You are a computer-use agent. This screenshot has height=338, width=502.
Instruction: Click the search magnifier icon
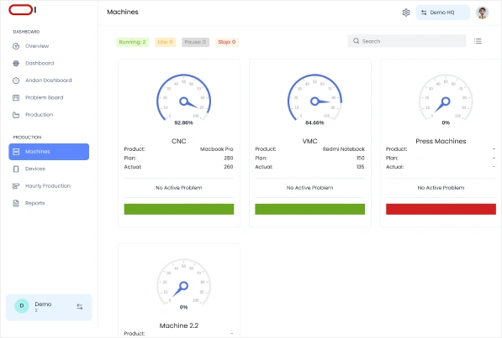click(x=356, y=41)
